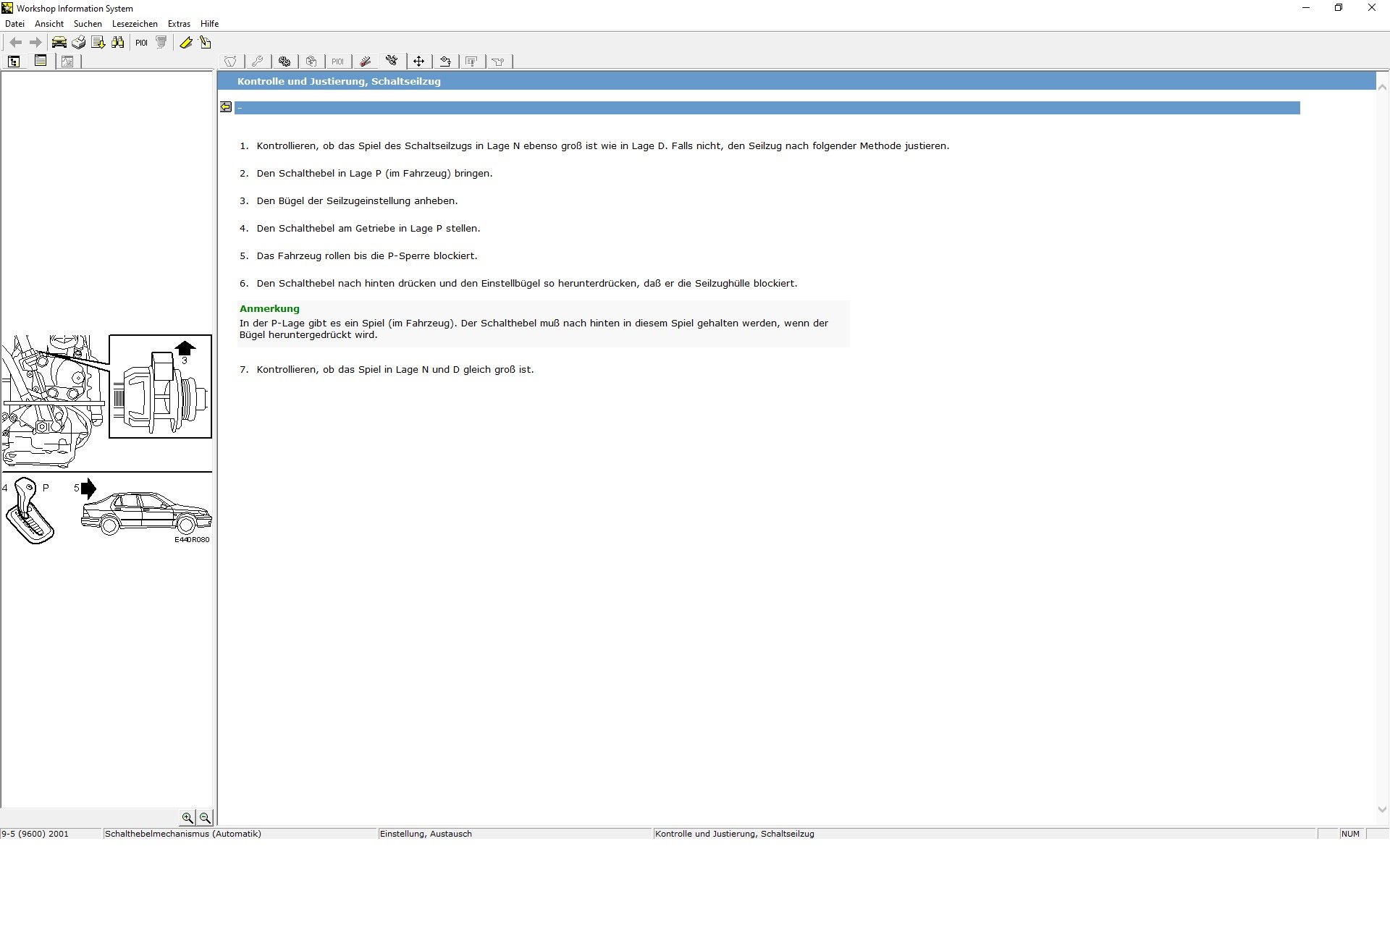Click the green 'Anmerkung' note heading

269,308
